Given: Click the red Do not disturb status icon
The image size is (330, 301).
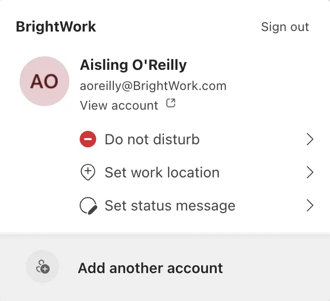Looking at the screenshot, I should [88, 139].
